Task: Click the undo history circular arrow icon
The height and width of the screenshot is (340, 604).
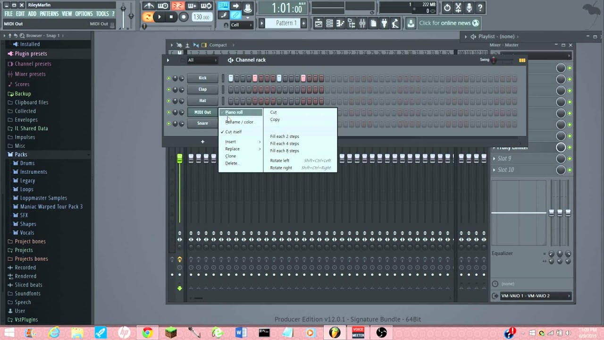Action: click(447, 8)
